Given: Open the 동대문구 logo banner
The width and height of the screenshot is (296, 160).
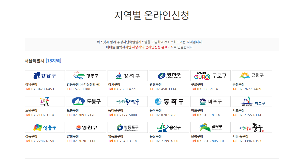Looking at the screenshot, I should pos(128,101).
